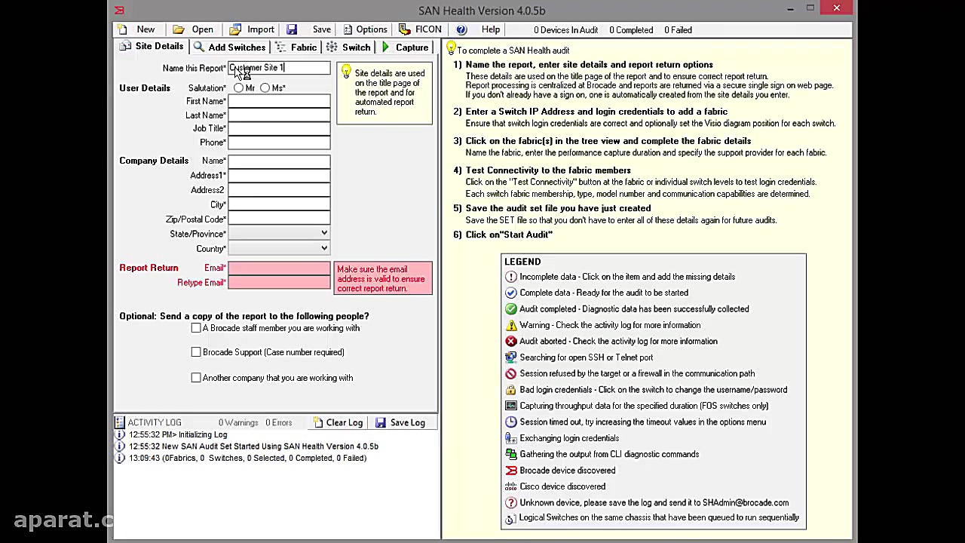Click the Save floppy disk icon
Screen dimensions: 965x543
pyautogui.click(x=292, y=29)
